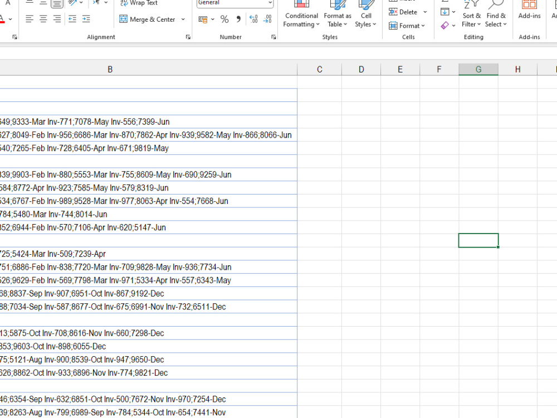Open the Alignment settings dialog launcher

[188, 37]
